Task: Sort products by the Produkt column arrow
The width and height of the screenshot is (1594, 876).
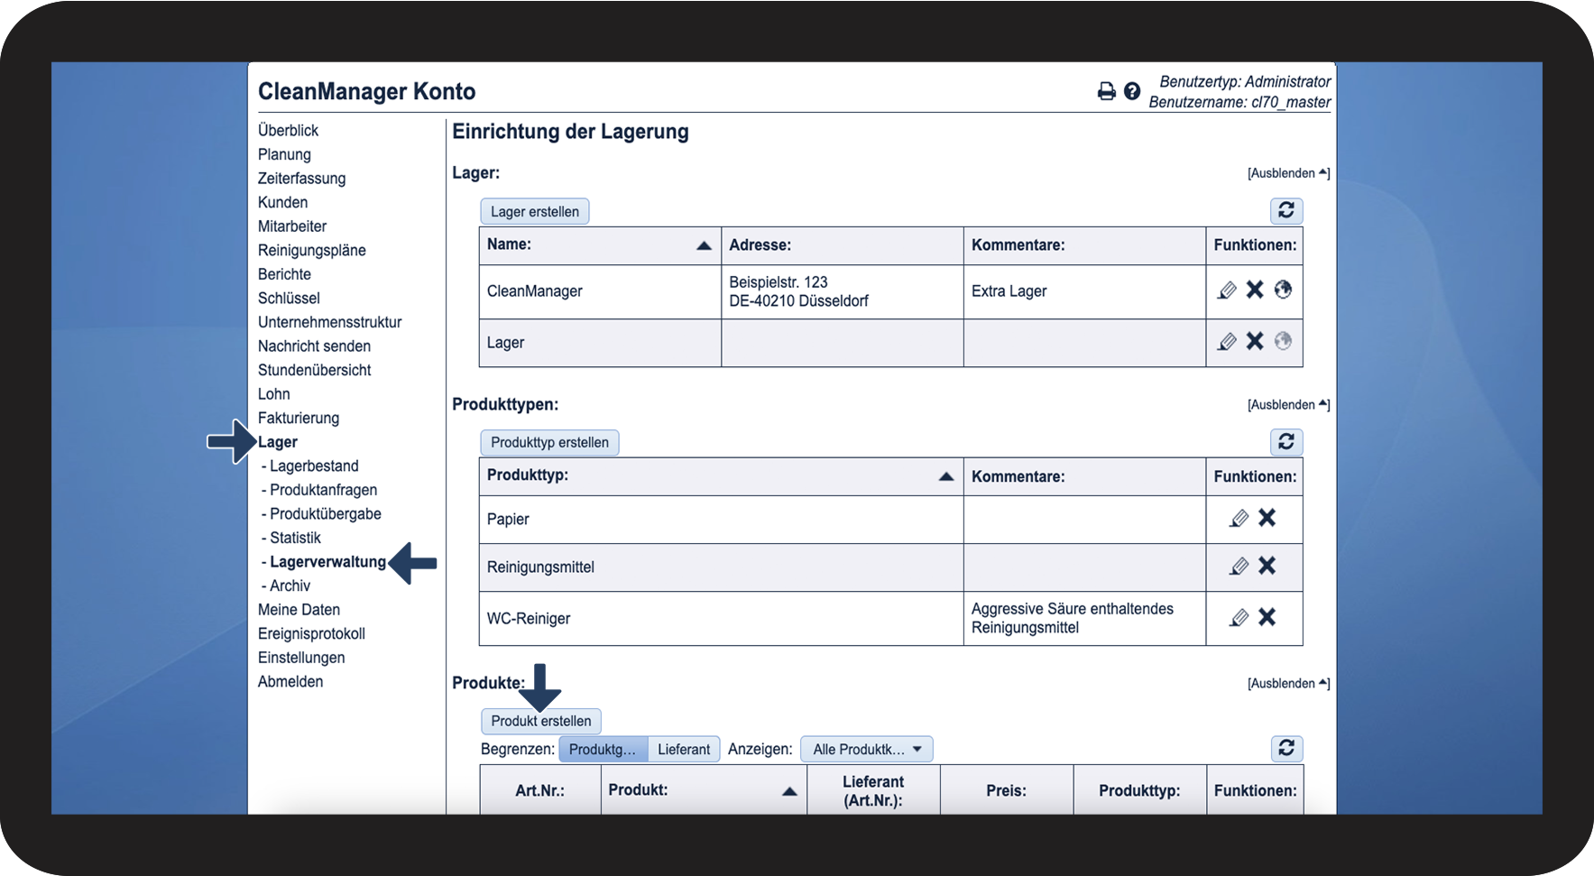Action: (789, 791)
